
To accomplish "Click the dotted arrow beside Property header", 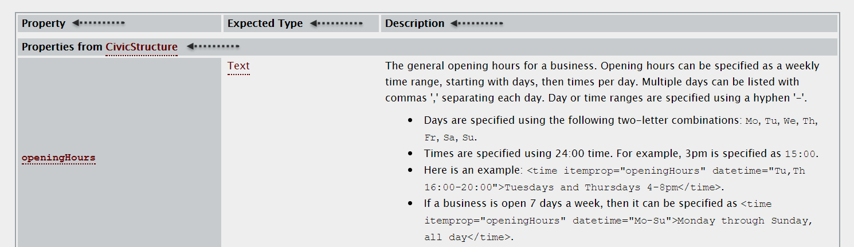I will pyautogui.click(x=98, y=23).
